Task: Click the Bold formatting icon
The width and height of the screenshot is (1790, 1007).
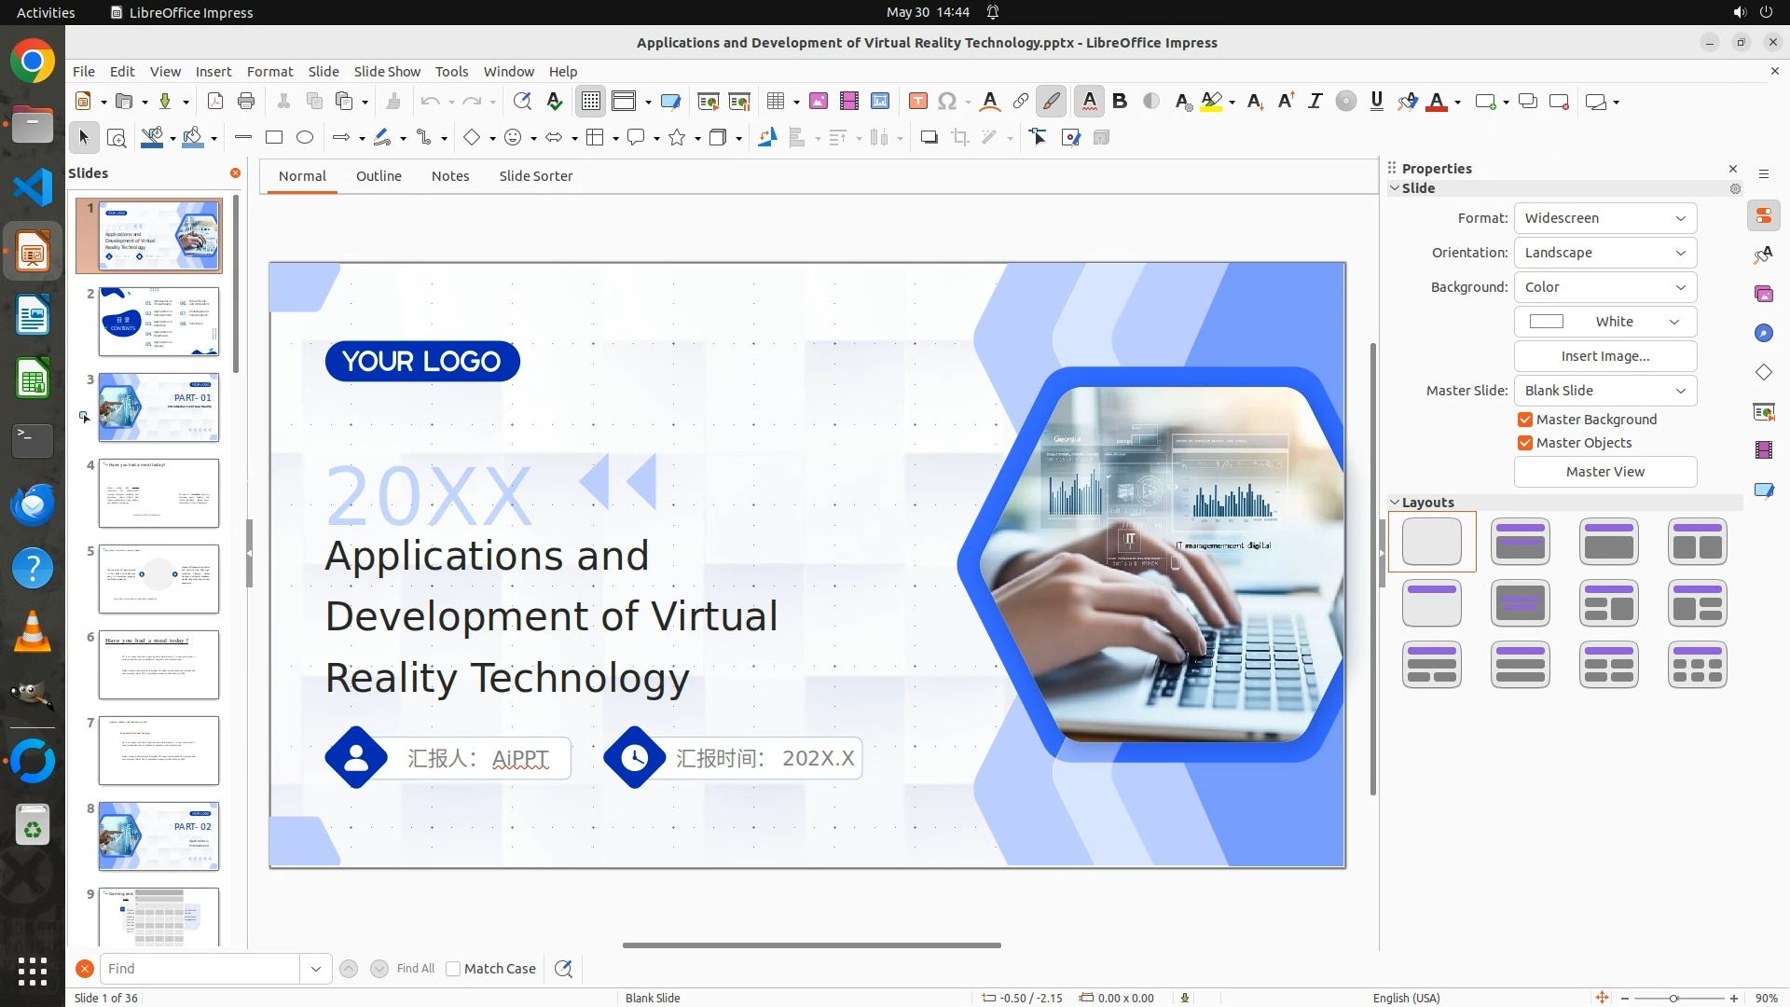Action: point(1120,102)
